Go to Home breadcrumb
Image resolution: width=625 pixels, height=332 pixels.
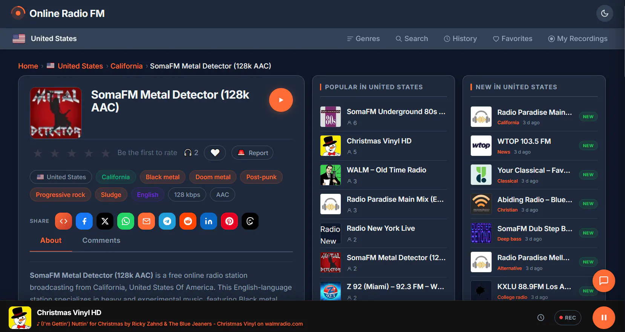[28, 66]
